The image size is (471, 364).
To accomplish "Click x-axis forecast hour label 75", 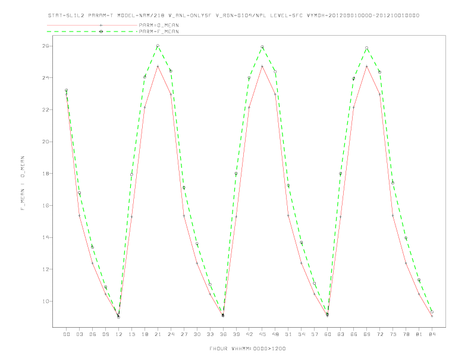I will (x=393, y=334).
